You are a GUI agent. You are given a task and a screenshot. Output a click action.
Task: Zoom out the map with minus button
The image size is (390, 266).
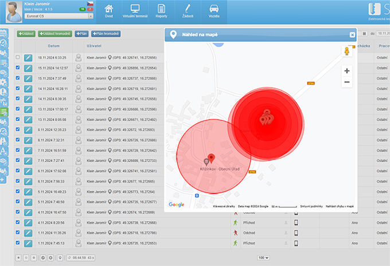coord(346,82)
